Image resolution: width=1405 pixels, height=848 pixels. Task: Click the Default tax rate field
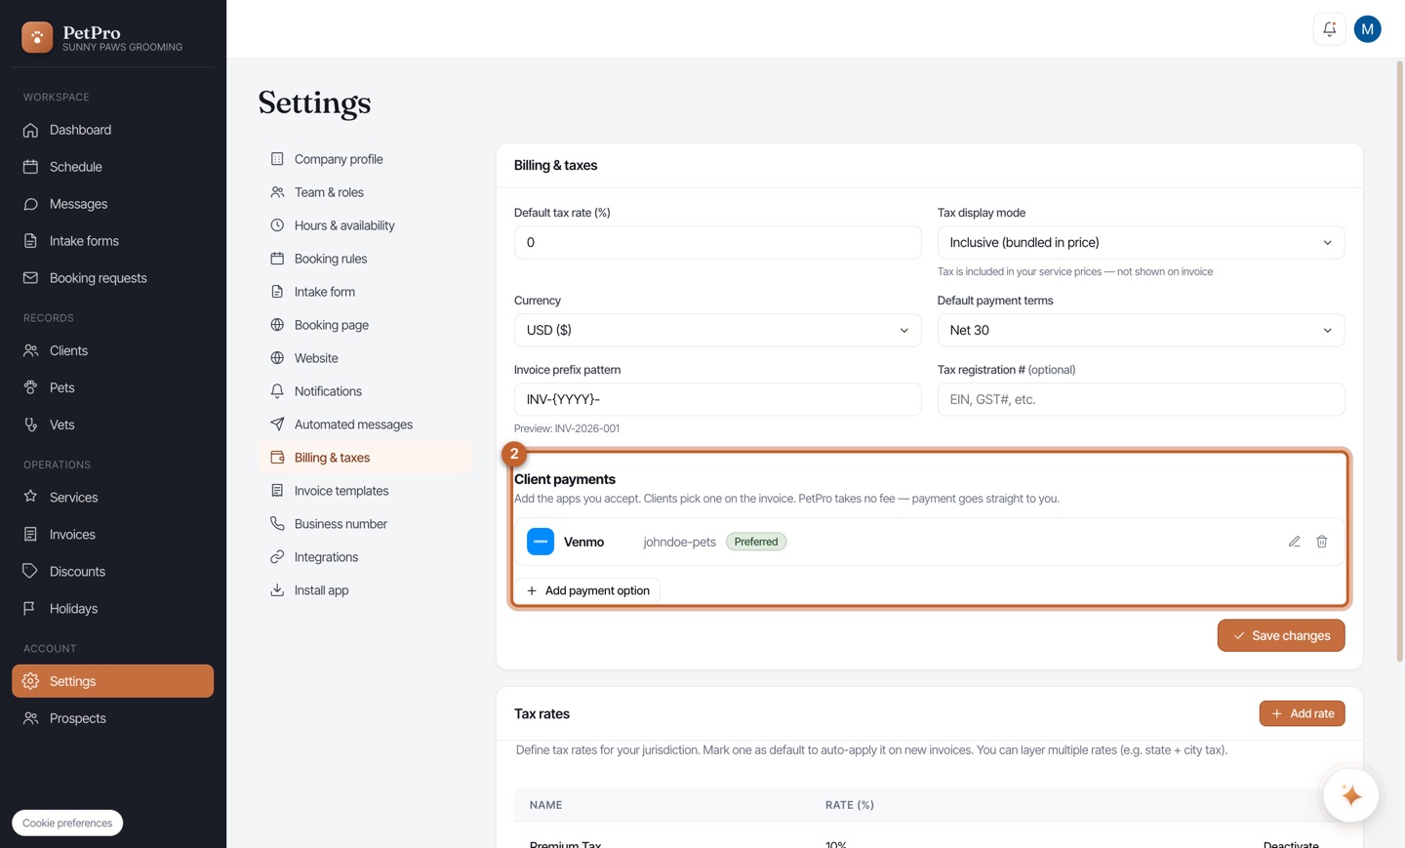(717, 242)
